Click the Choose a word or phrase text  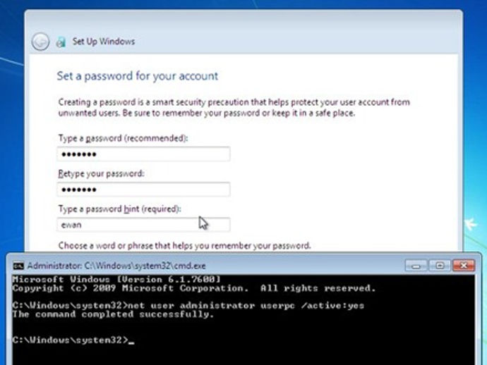(184, 246)
